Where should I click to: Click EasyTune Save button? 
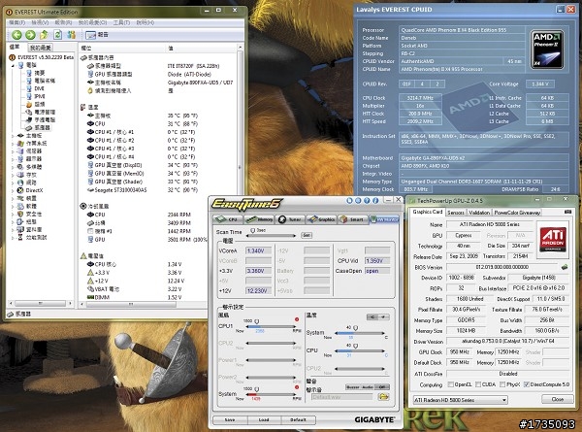click(229, 419)
